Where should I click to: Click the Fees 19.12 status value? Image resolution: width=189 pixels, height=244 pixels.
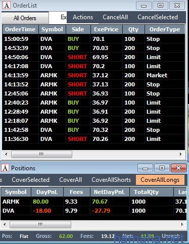[x=108, y=236]
